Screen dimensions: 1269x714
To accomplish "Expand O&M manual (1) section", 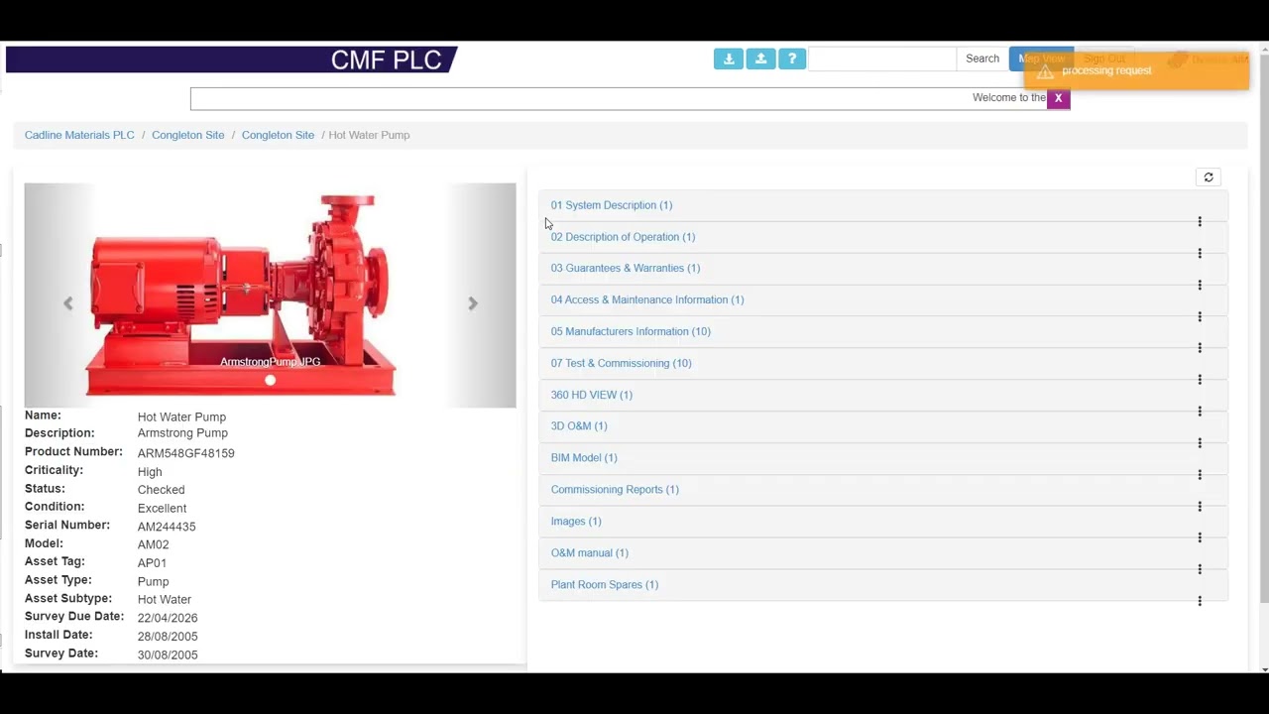I will click(x=589, y=553).
